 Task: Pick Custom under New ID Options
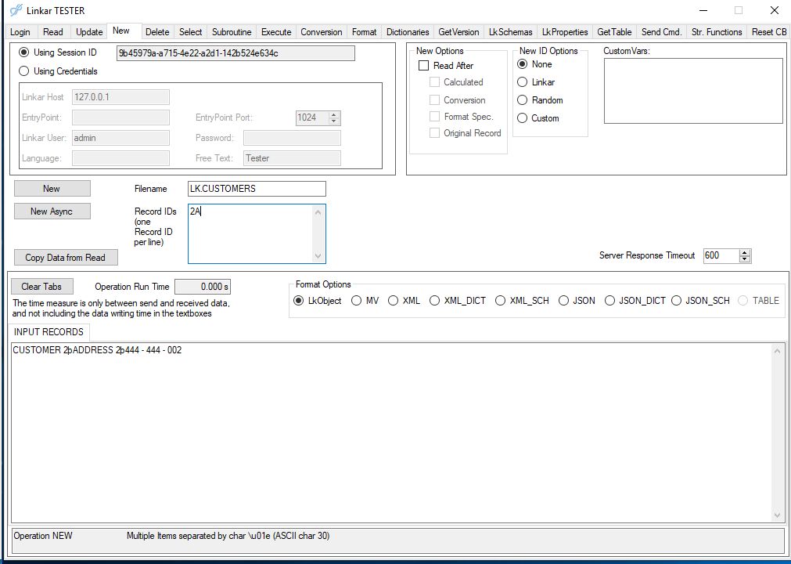coord(538,118)
